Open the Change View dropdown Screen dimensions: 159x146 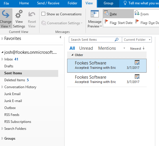pyautogui.click(x=6, y=19)
